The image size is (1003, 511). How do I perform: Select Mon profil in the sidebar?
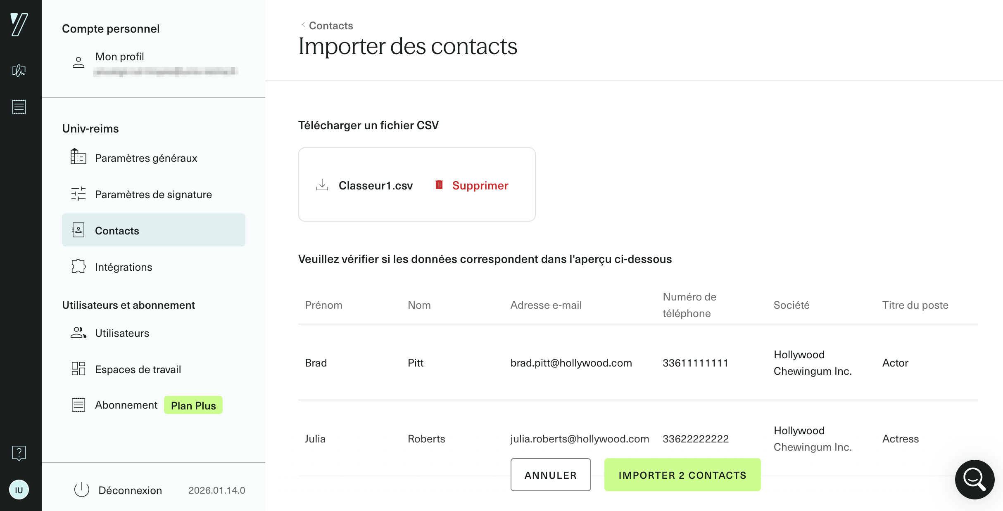(x=119, y=57)
